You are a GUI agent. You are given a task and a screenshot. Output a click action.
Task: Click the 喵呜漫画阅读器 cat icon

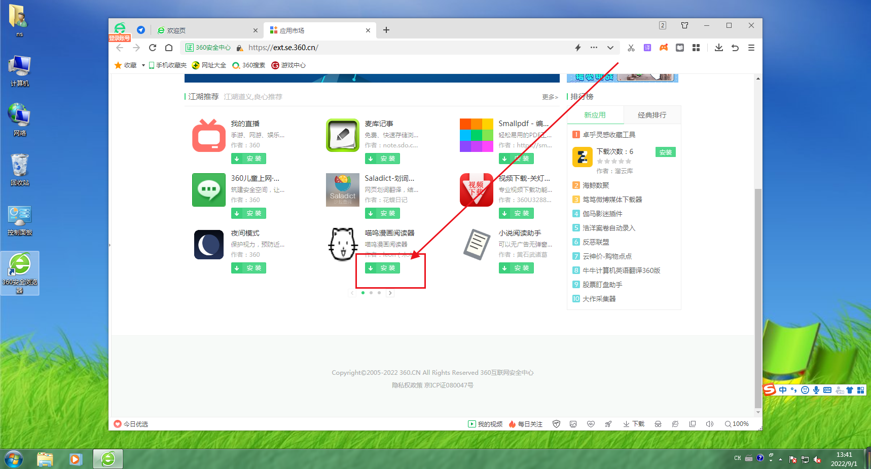coord(343,245)
